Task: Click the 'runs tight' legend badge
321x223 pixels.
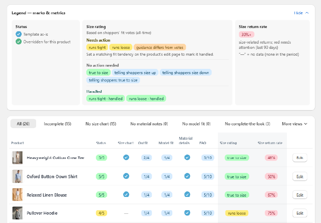Action: point(97,47)
